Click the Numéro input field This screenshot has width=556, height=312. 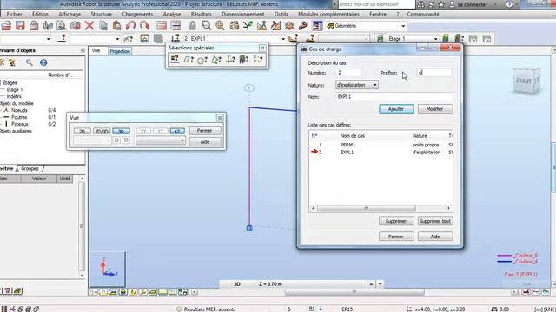tap(348, 73)
